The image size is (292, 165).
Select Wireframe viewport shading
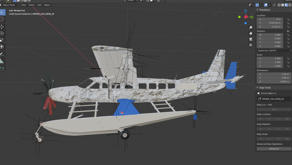point(279,5)
